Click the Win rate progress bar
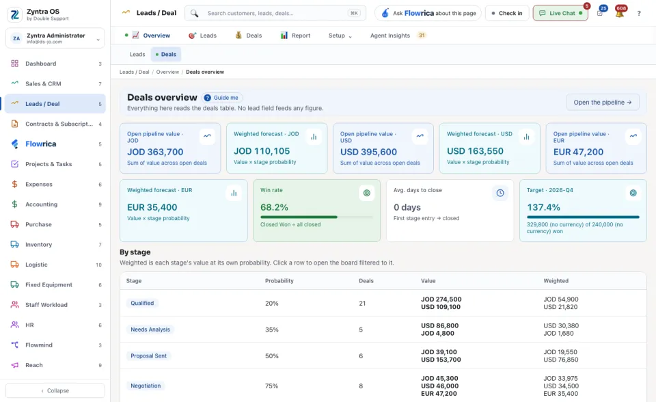Screen dimensions: 656x402 coord(316,217)
